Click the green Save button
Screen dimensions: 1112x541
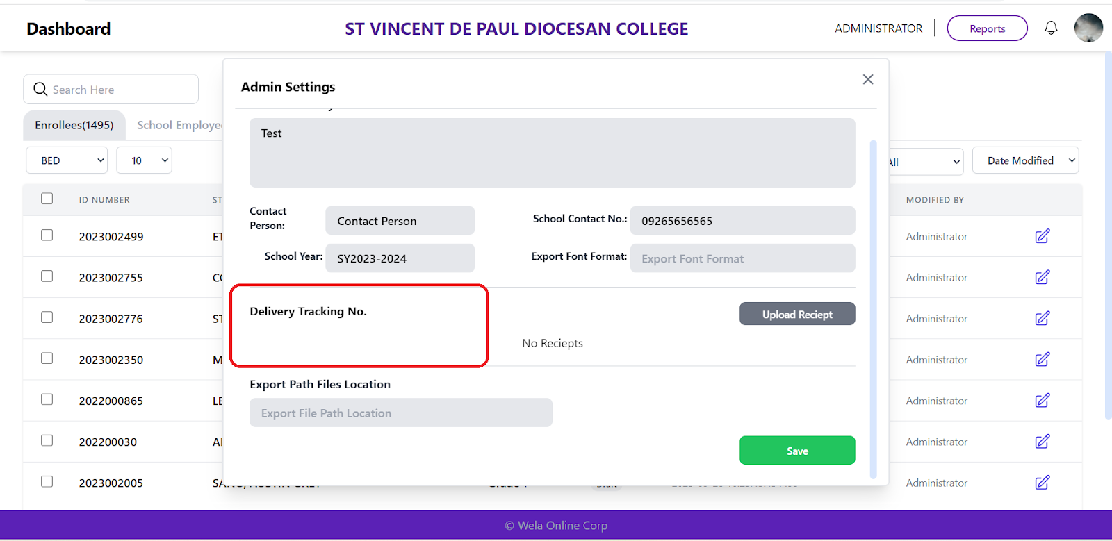(797, 451)
